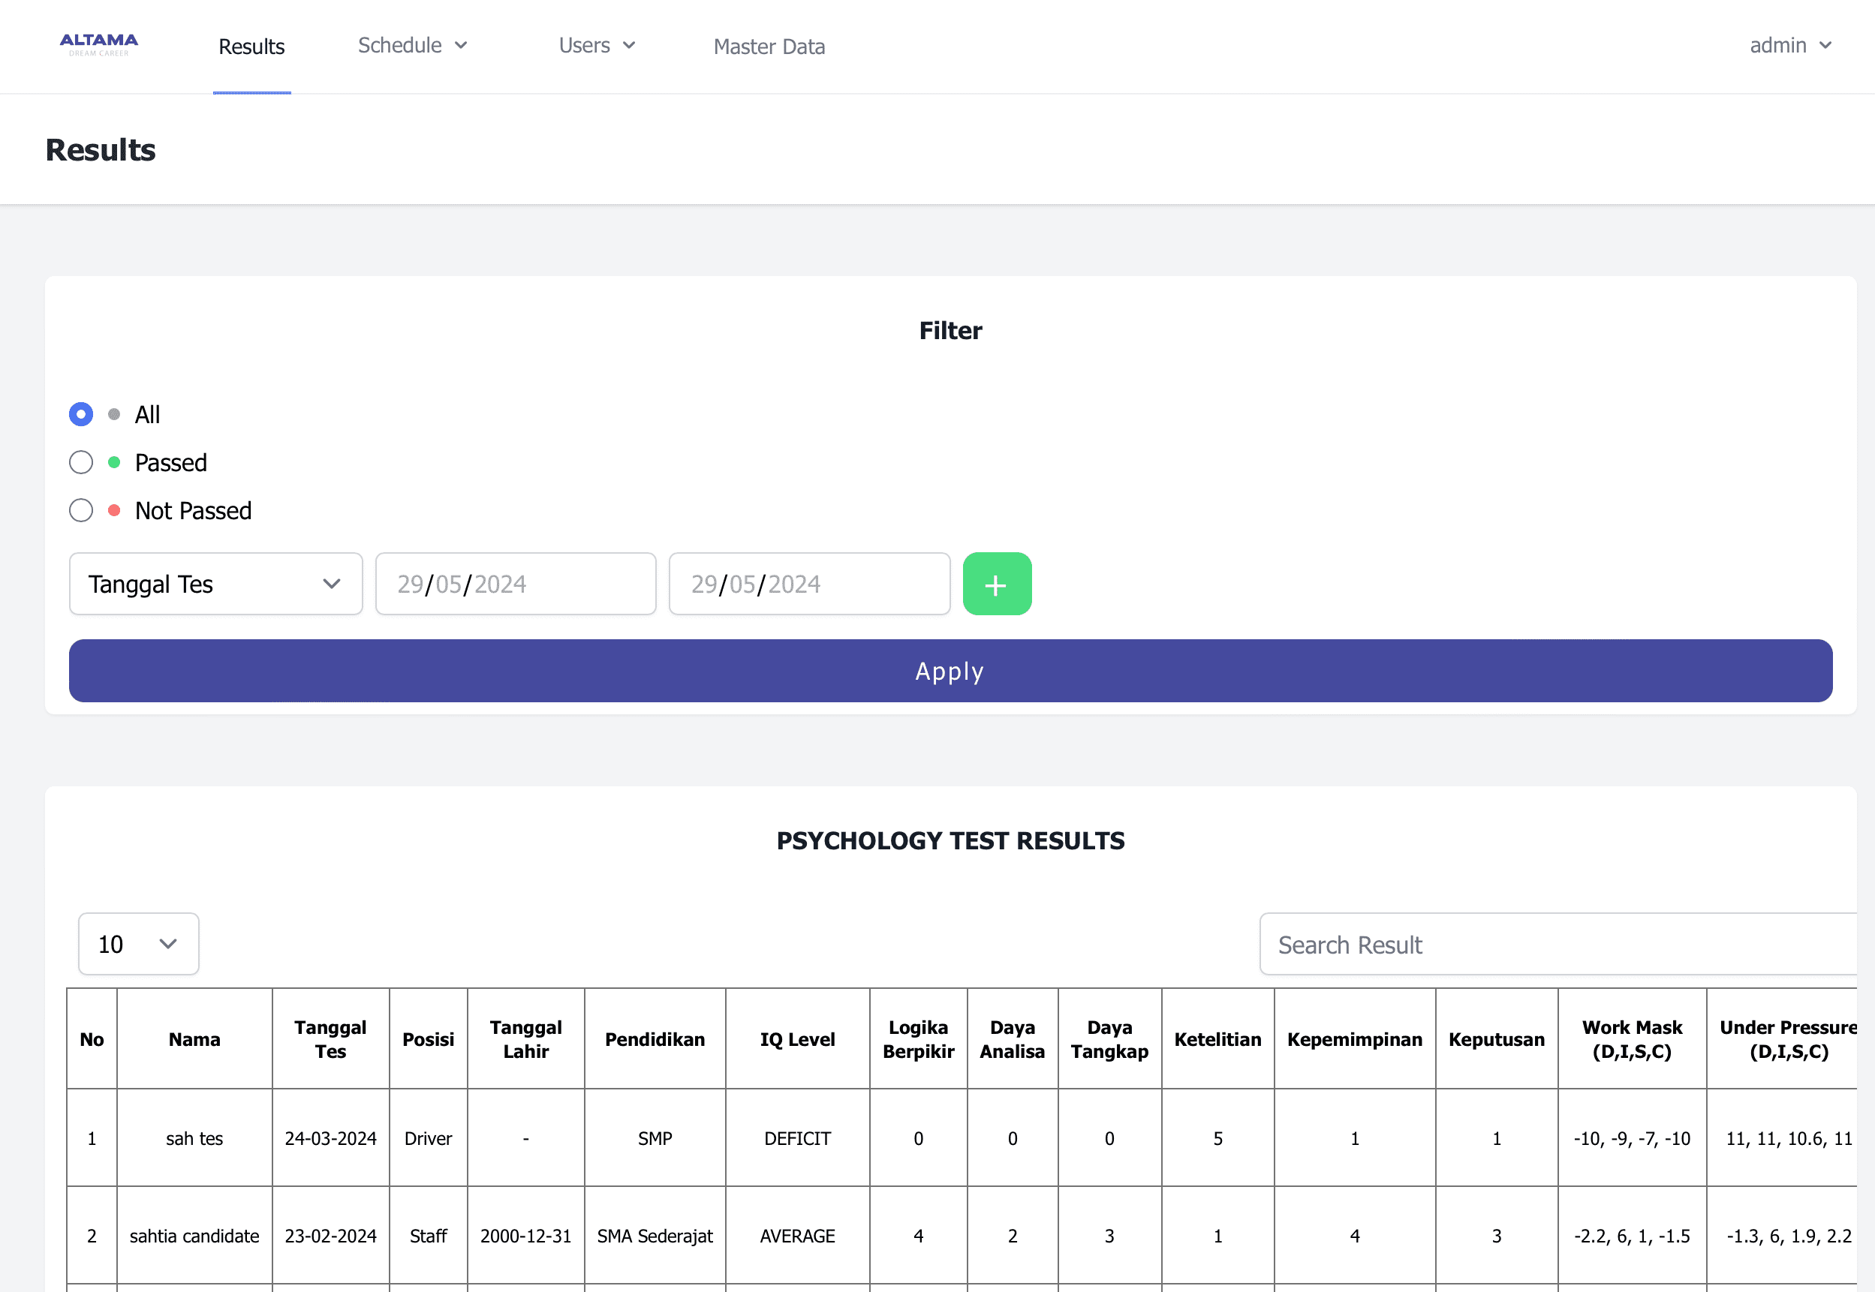Click the green plus add-filter button

click(996, 584)
